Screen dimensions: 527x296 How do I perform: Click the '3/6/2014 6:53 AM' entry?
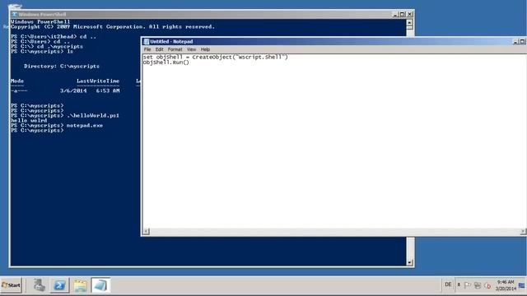coord(90,90)
